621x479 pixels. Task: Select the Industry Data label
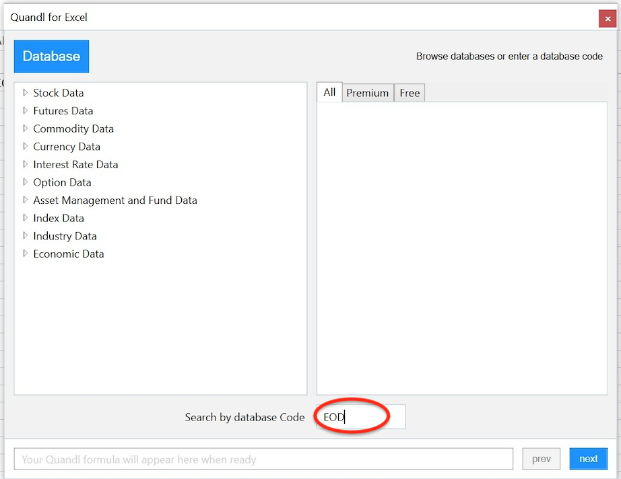65,236
